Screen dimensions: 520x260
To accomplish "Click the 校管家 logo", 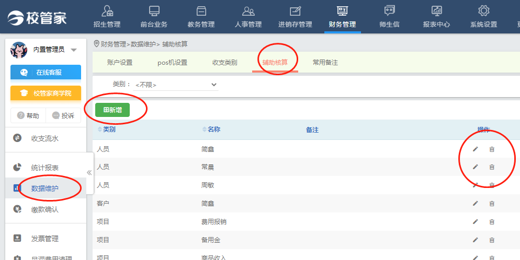I will (x=37, y=18).
